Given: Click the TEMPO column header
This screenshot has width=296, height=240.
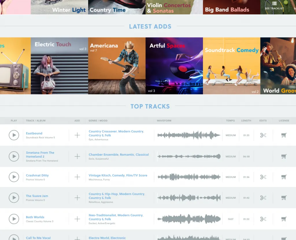Looking at the screenshot, I should [x=230, y=121].
